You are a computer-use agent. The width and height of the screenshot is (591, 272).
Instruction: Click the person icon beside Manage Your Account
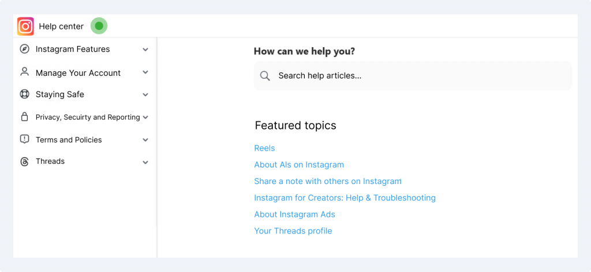point(24,72)
